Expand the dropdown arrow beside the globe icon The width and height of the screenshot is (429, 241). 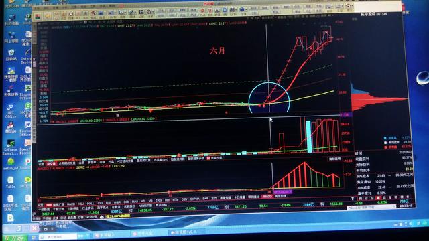point(246,11)
